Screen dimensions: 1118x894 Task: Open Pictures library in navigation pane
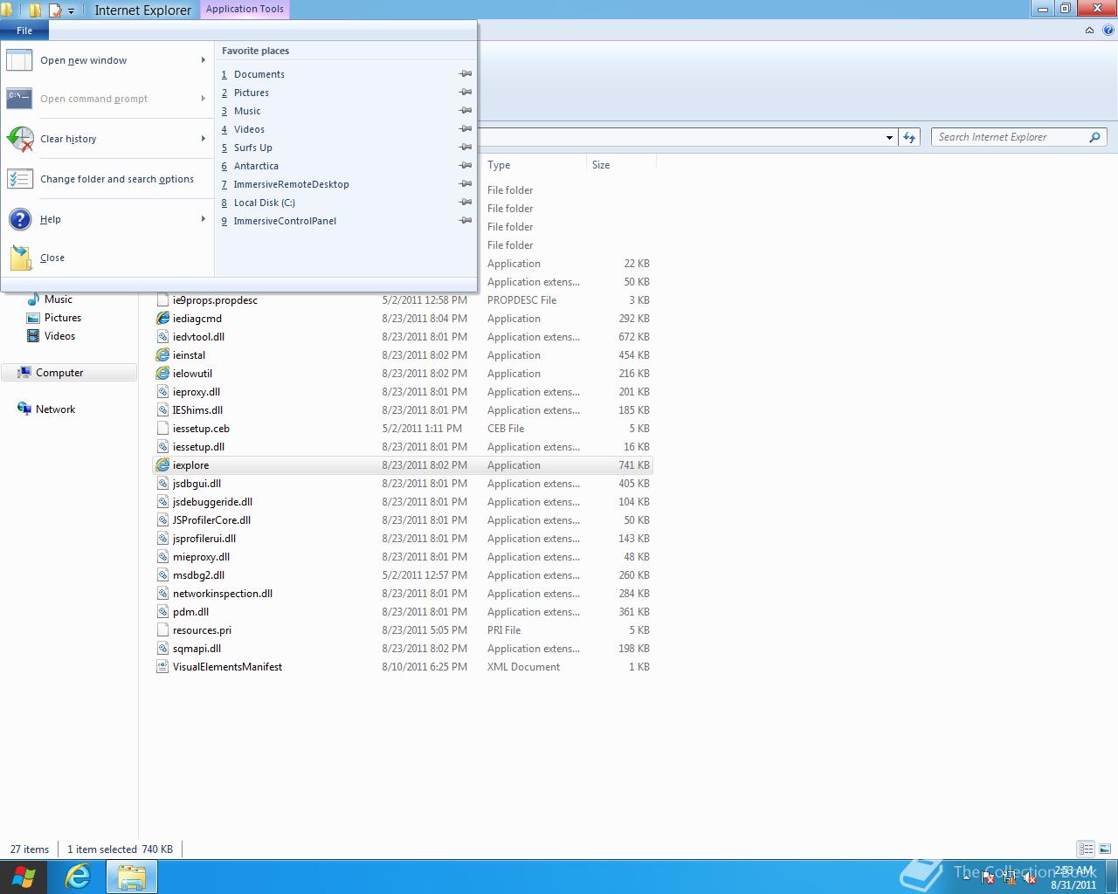[x=62, y=318]
